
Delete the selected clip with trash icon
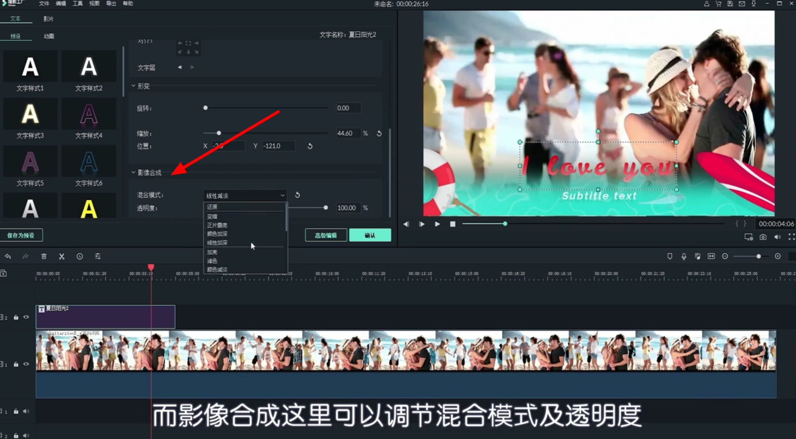pyautogui.click(x=44, y=257)
